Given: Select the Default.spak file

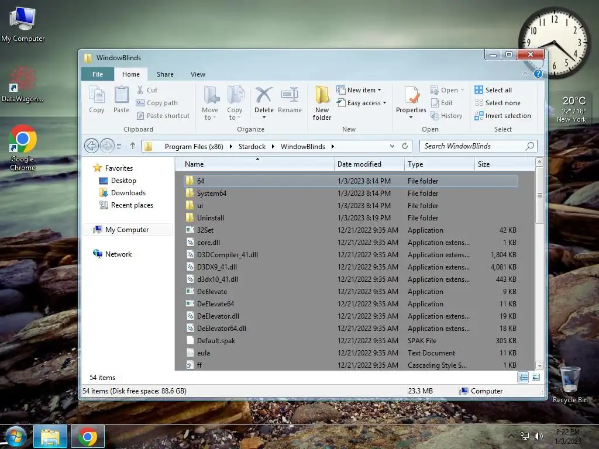Looking at the screenshot, I should [x=351, y=341].
